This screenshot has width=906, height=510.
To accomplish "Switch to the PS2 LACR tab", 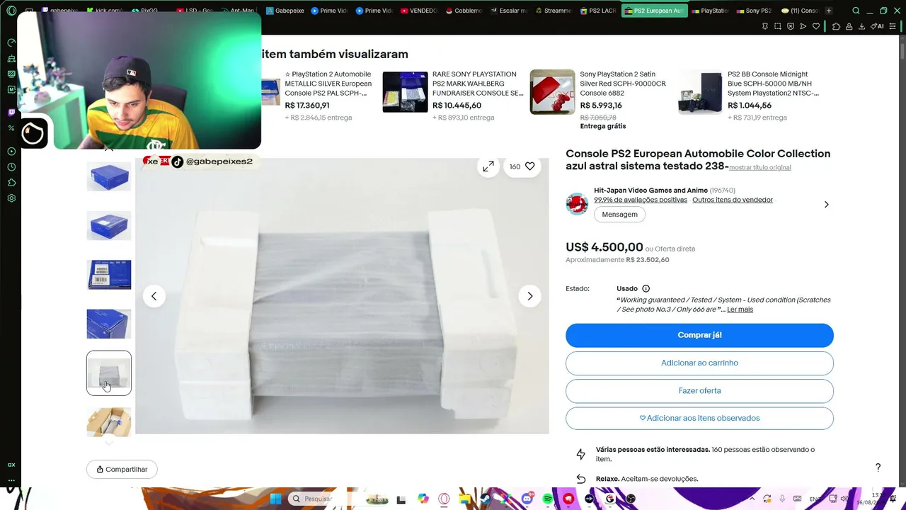I will (598, 11).
